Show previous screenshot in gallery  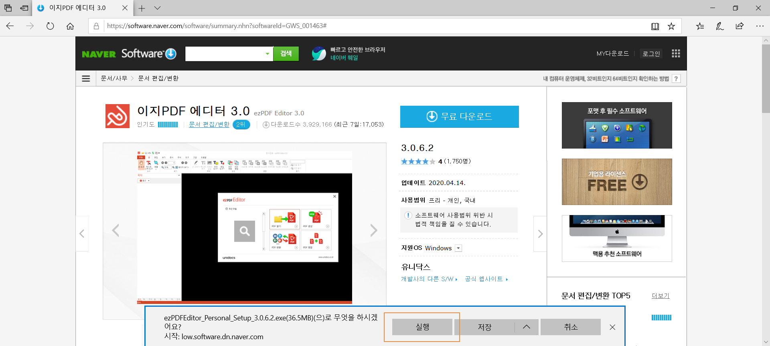(115, 230)
